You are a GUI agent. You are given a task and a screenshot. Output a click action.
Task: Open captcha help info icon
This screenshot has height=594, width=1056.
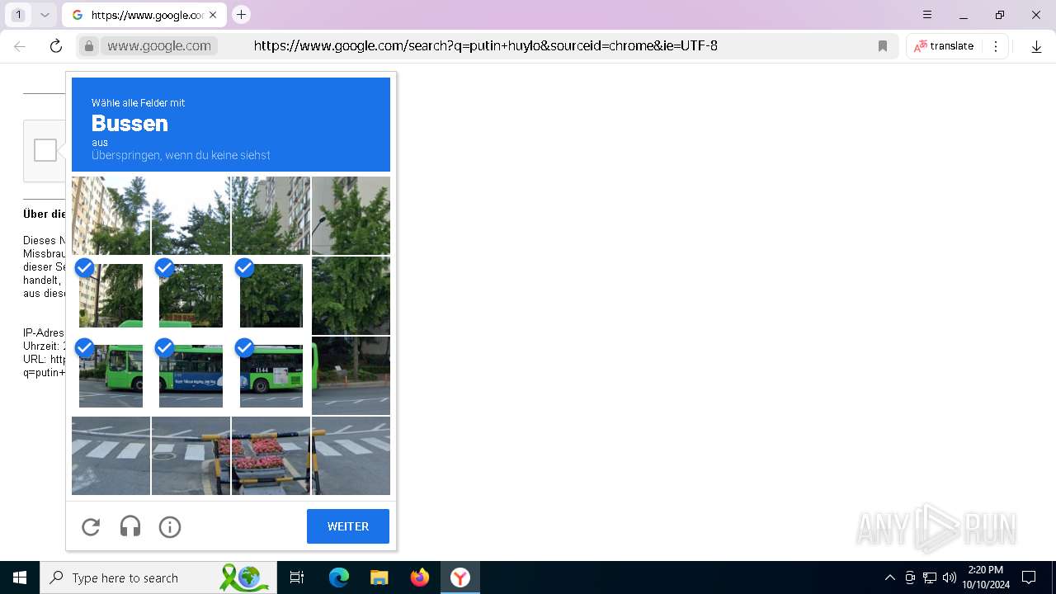(x=170, y=526)
